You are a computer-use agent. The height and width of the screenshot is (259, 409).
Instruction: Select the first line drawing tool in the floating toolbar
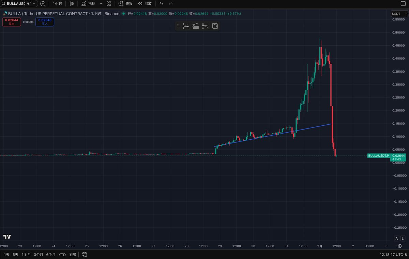pos(186,26)
